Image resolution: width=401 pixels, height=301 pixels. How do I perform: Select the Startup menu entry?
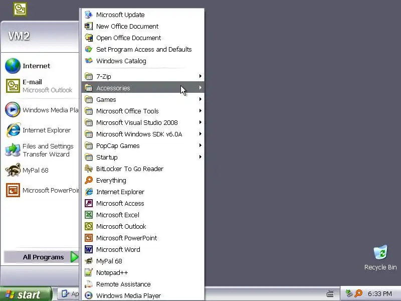coord(143,157)
